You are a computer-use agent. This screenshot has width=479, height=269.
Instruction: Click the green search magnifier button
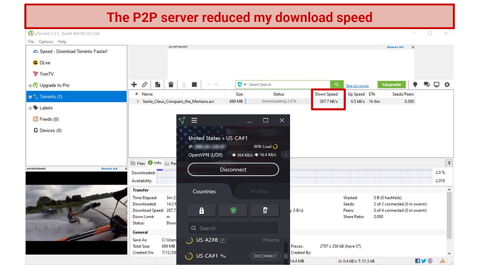pos(336,84)
